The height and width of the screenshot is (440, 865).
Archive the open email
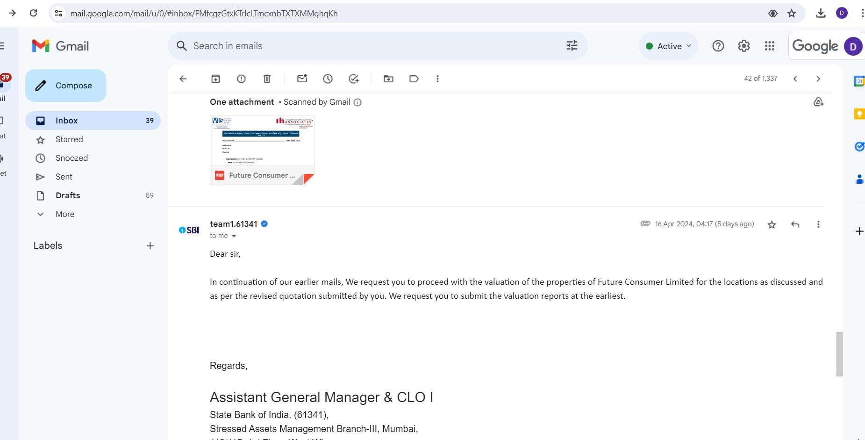click(x=215, y=79)
